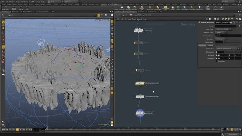Screen dimensions: 242x136
Task: Click the Group input field
Action: pos(225,26)
